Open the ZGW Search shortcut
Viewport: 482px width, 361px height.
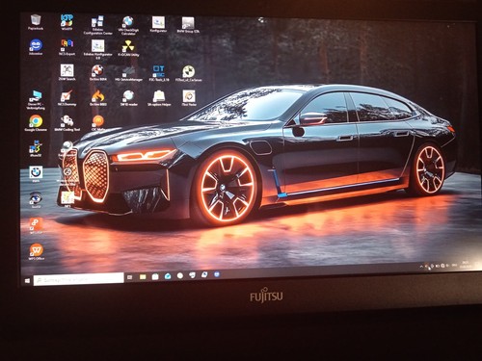[x=67, y=72]
